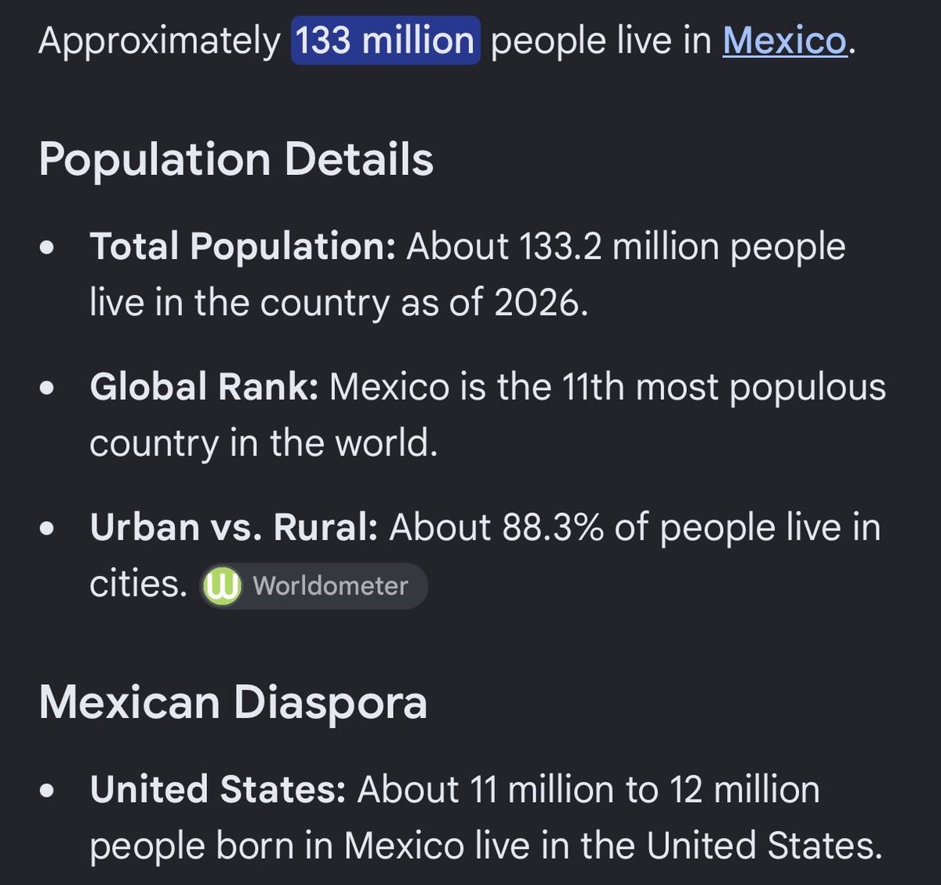Click the 88.3% statistic

tap(553, 527)
